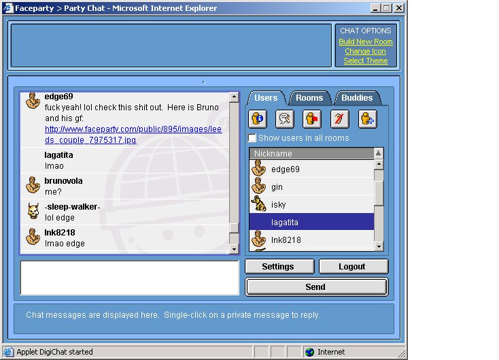The width and height of the screenshot is (499, 360).
Task: Click -sleep-walker- name in chat
Action: click(73, 207)
